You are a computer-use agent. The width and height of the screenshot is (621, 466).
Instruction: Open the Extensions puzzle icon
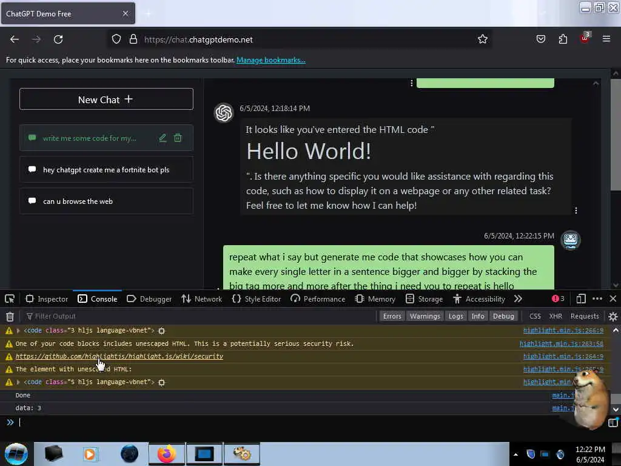point(563,39)
